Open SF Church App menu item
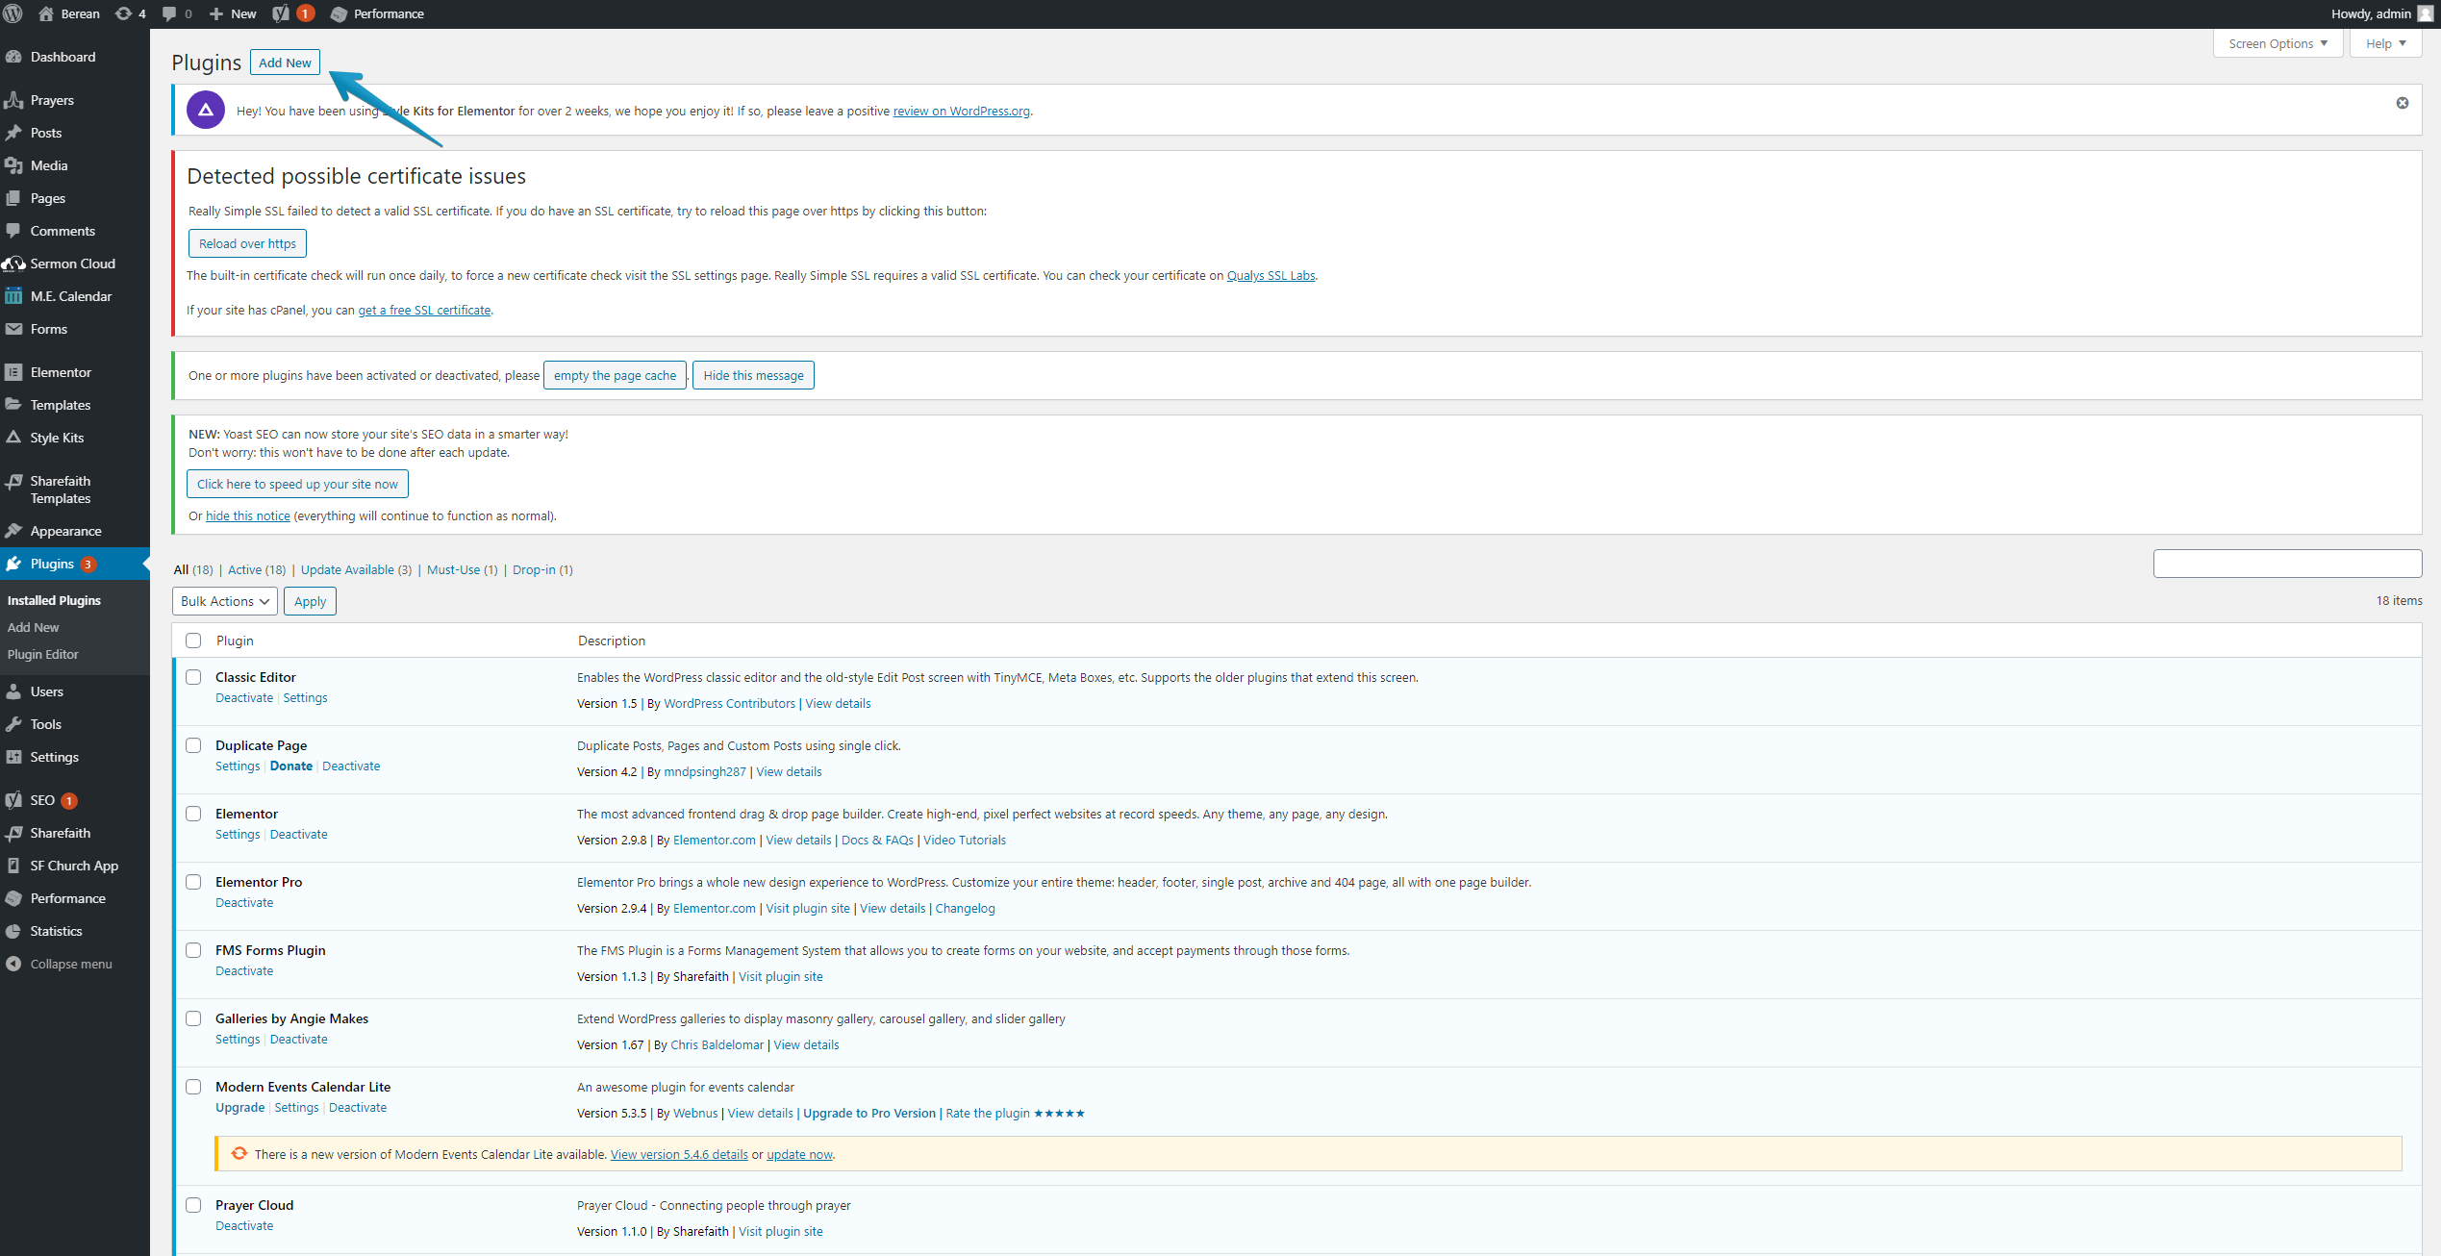This screenshot has height=1256, width=2441. coord(74,866)
